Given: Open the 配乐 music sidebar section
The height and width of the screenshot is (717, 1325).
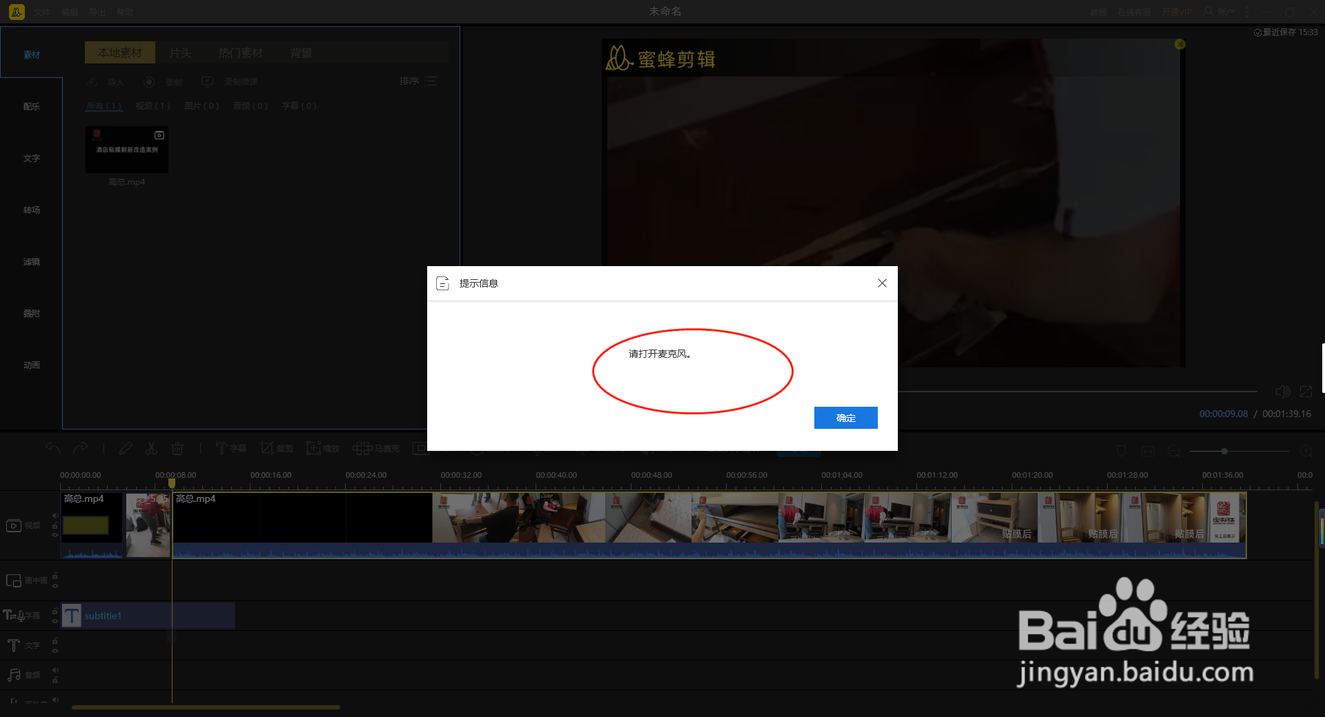Looking at the screenshot, I should coord(32,107).
